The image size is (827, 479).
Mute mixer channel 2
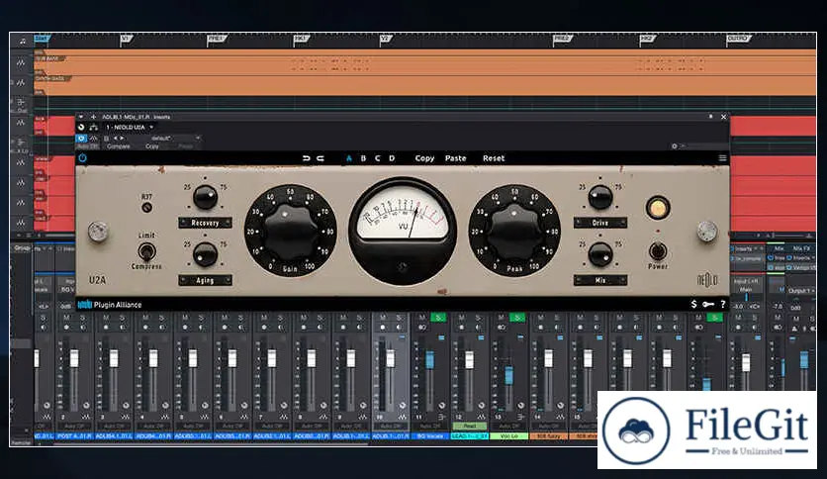tap(66, 318)
